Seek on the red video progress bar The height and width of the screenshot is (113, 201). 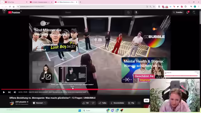[x=75, y=89]
